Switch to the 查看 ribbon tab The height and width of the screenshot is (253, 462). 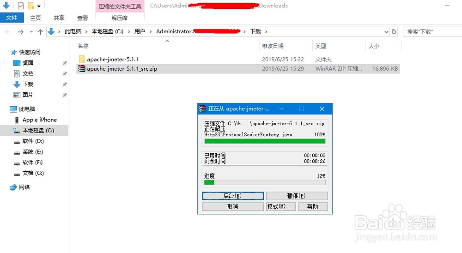(x=83, y=18)
